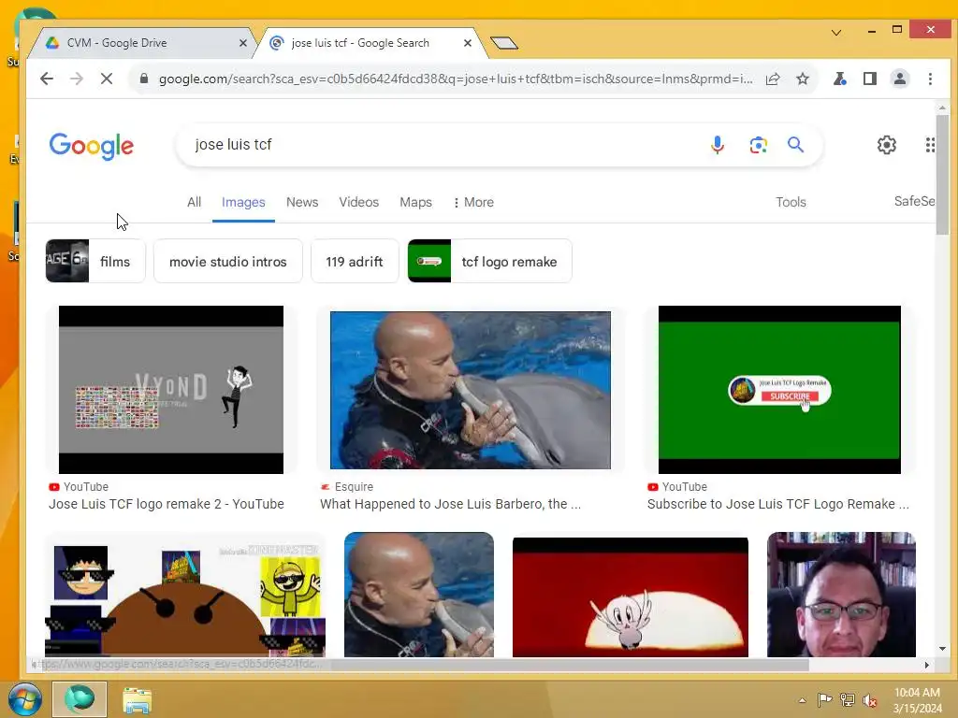
Task: Close the CVM - Google Drive tab
Action: pyautogui.click(x=243, y=43)
